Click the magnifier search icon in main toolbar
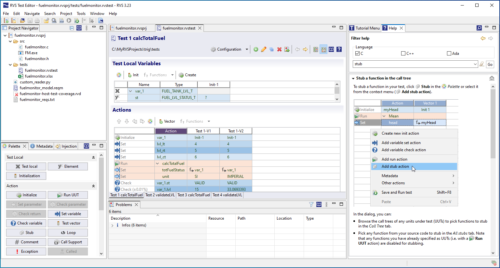 point(54,20)
